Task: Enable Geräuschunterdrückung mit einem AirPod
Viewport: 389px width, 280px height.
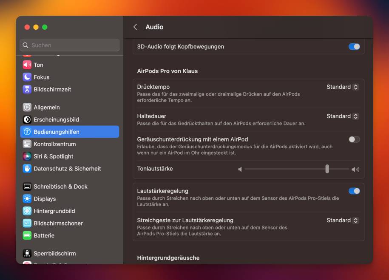Action: pos(354,139)
